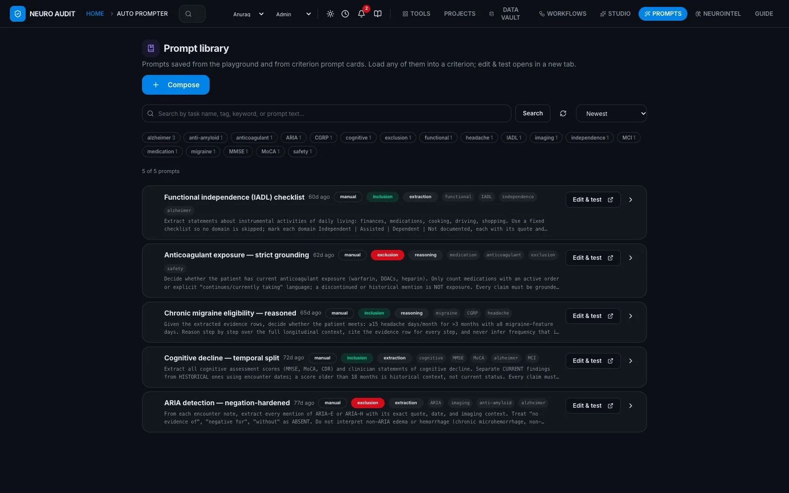
Task: Filter by MoCA tag
Action: pos(270,151)
